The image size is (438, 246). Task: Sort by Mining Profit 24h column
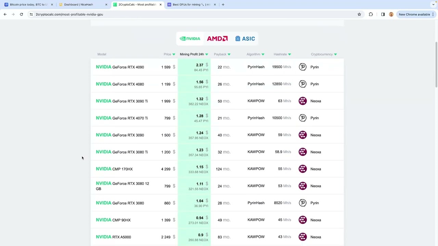(x=194, y=54)
